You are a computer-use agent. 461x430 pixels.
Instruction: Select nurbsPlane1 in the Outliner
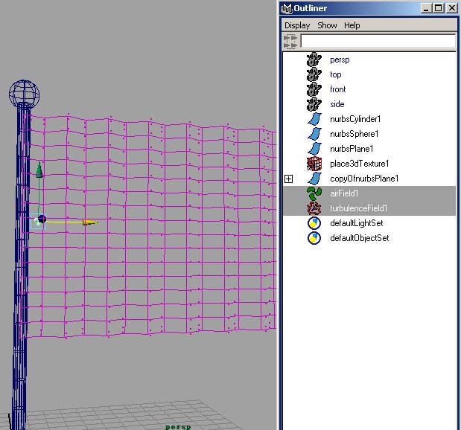(x=352, y=149)
